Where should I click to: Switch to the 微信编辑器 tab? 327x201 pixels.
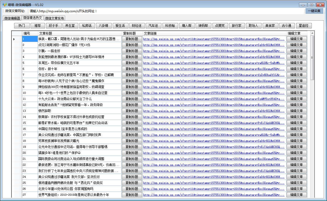click(x=12, y=18)
